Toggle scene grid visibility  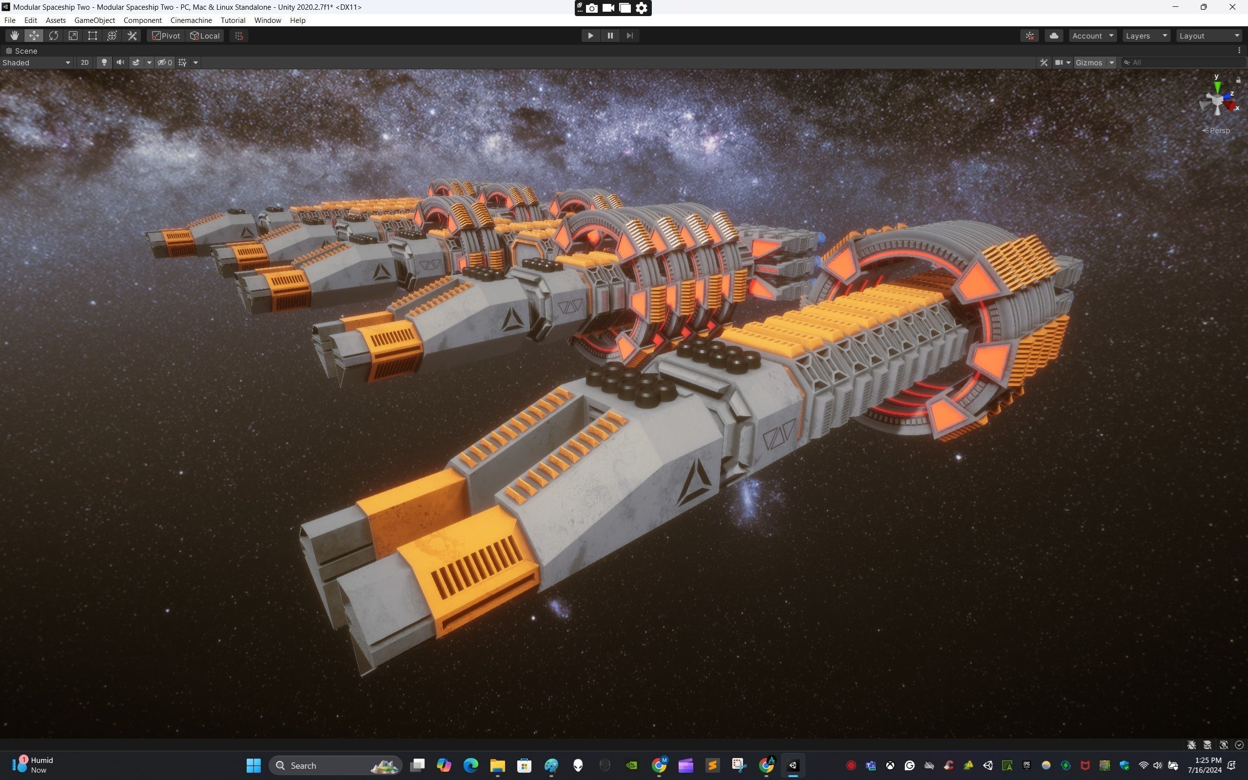pos(182,62)
